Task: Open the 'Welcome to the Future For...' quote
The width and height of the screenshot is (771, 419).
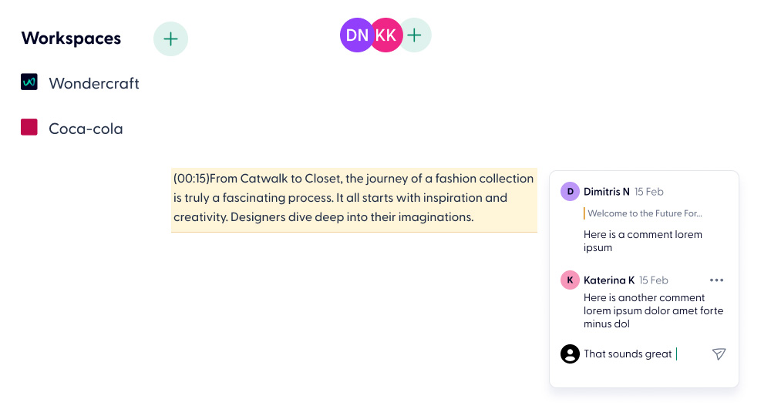Action: (x=644, y=213)
